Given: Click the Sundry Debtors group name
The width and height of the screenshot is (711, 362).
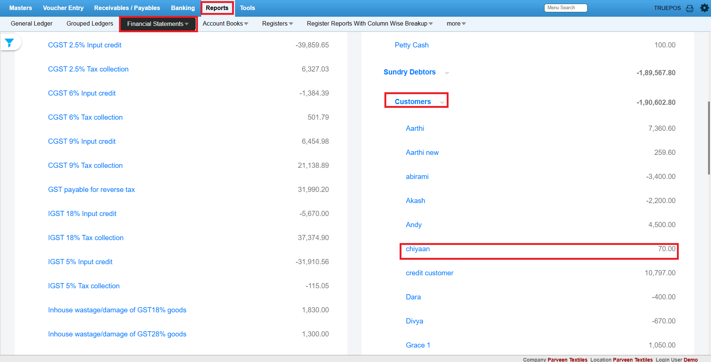Looking at the screenshot, I should 410,72.
